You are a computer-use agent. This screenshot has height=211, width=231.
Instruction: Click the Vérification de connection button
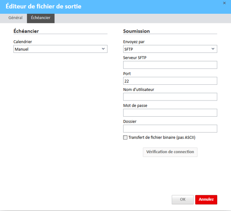click(x=170, y=152)
